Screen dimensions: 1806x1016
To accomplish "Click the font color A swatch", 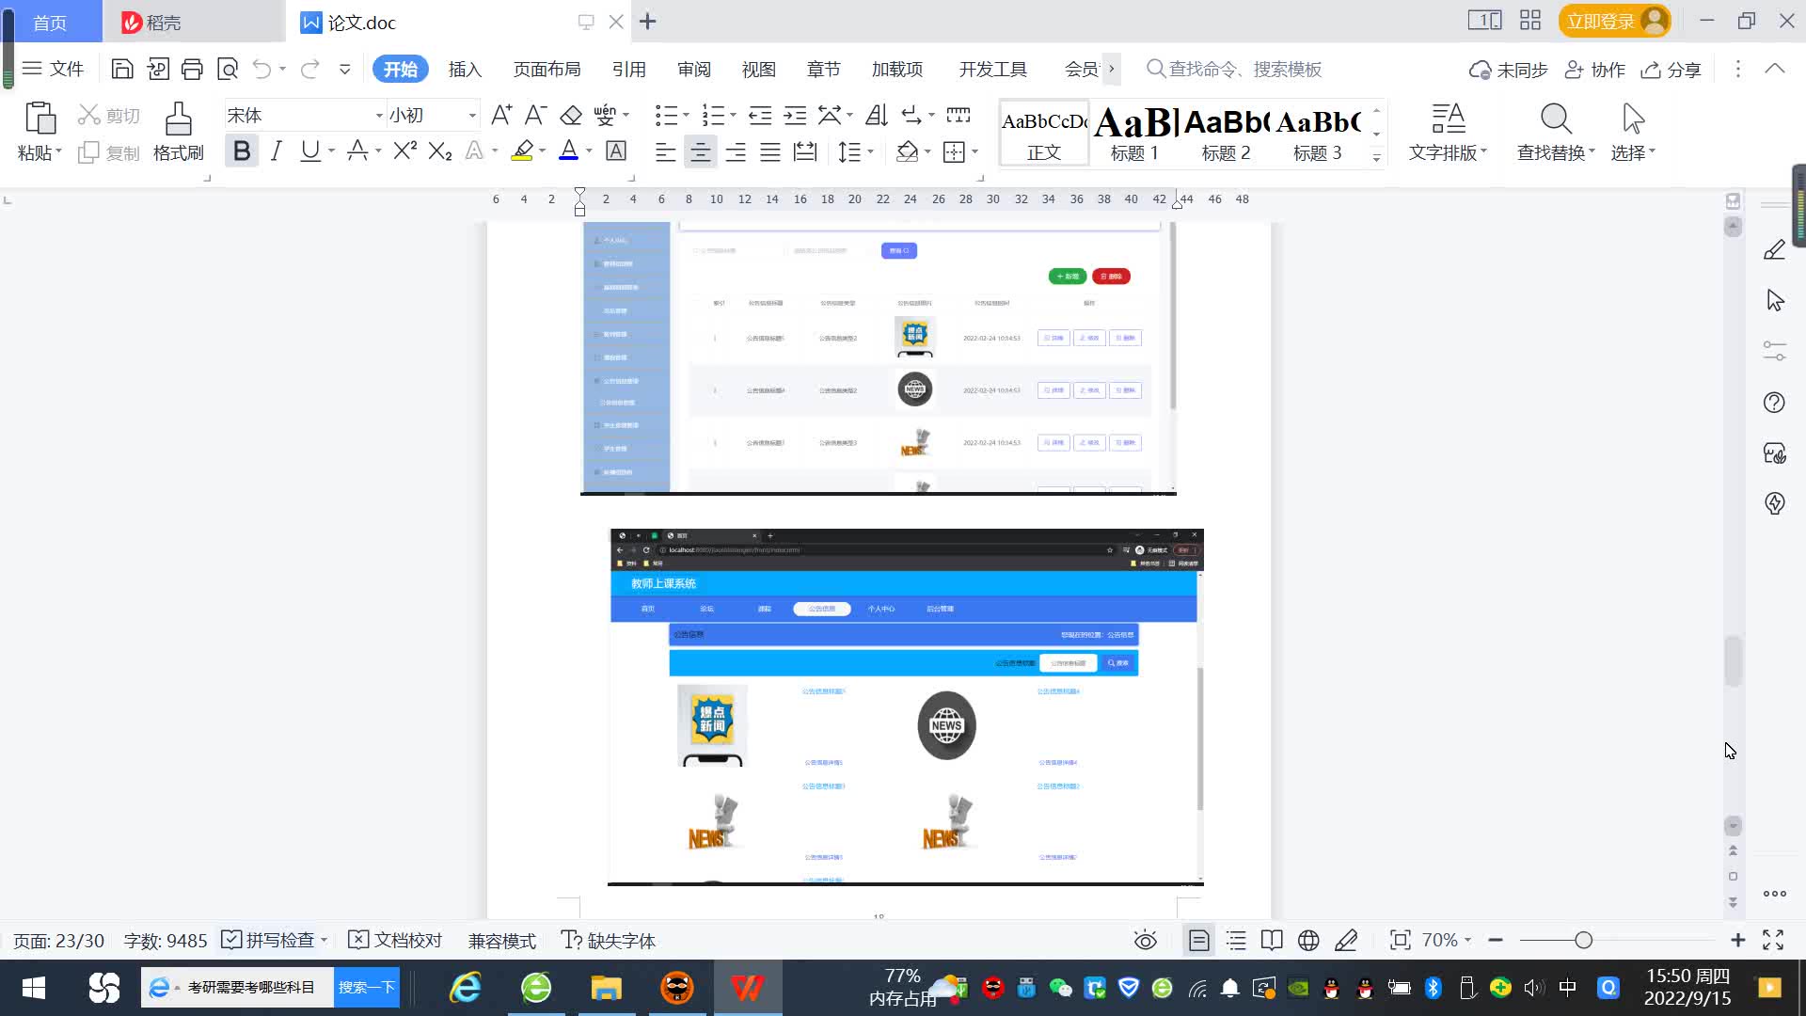I will (x=568, y=151).
